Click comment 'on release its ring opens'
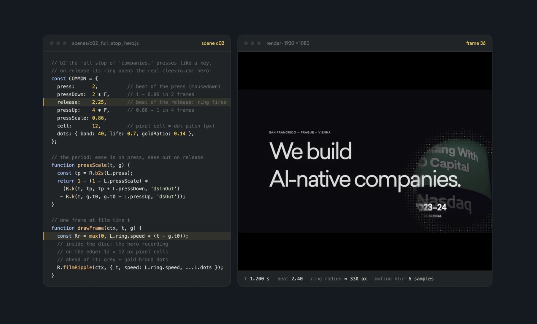 (x=130, y=71)
